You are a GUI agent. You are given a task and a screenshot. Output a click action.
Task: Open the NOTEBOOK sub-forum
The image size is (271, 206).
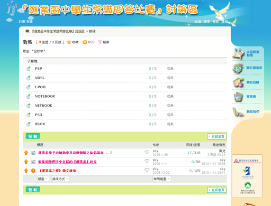click(x=45, y=96)
